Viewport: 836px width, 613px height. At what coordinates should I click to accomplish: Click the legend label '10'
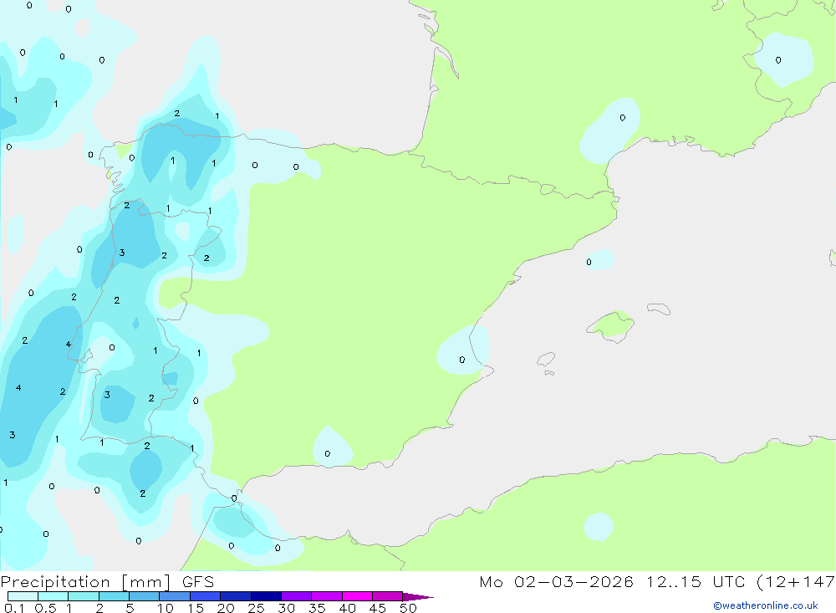pos(166,608)
